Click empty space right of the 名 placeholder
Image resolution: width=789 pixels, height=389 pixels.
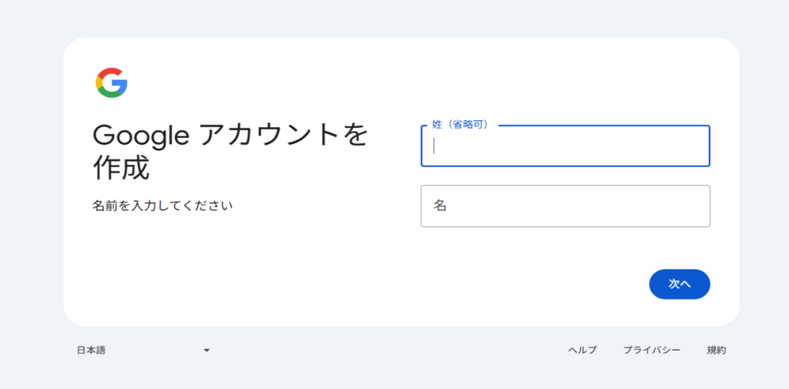579,206
